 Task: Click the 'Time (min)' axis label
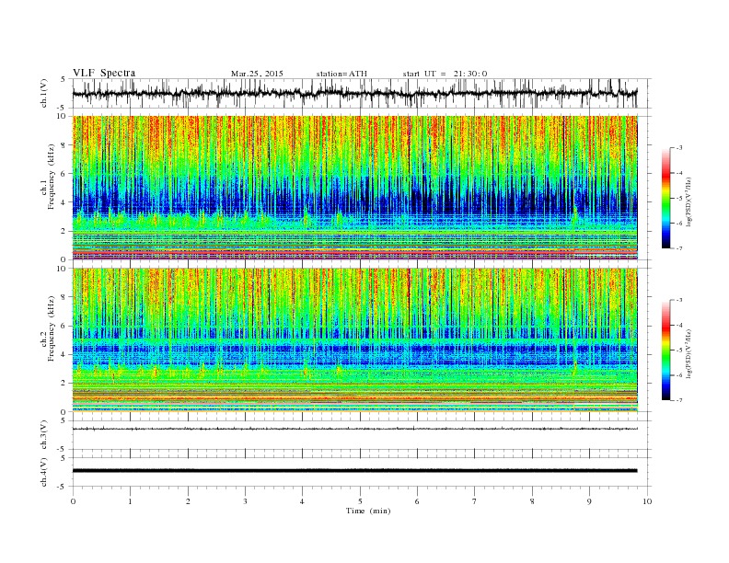coord(368,511)
